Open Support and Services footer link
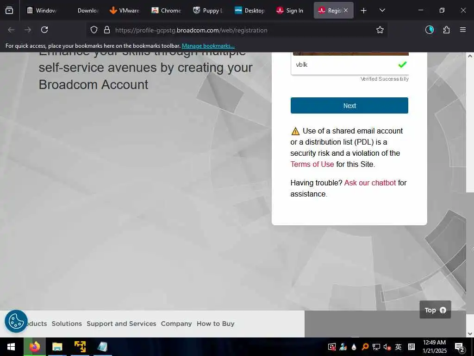Viewport: 474px width, 356px height. 121,324
